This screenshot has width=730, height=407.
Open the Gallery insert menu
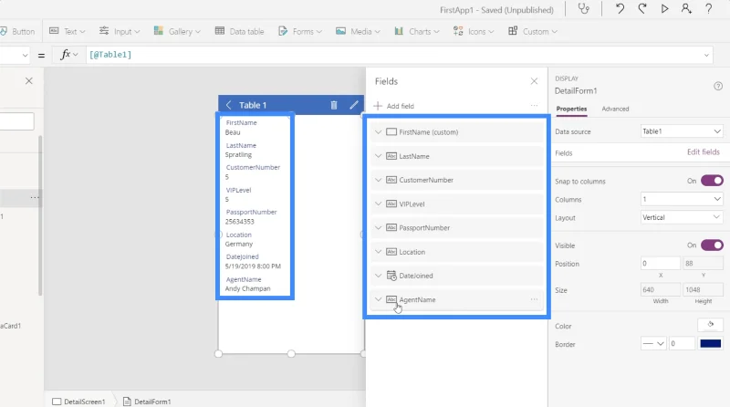[x=177, y=31]
